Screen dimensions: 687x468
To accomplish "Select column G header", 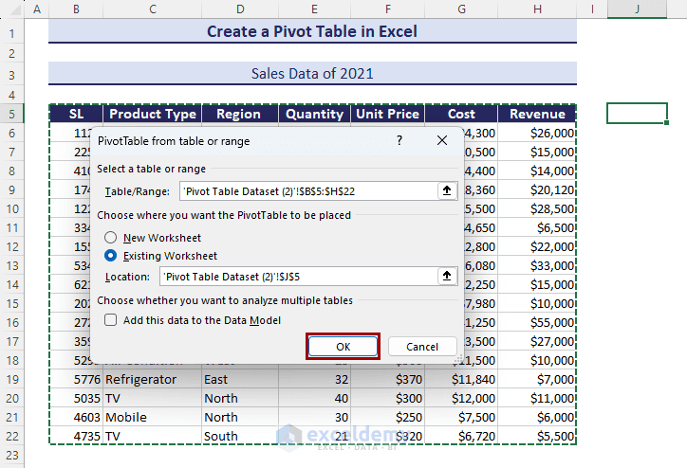I will (x=461, y=9).
